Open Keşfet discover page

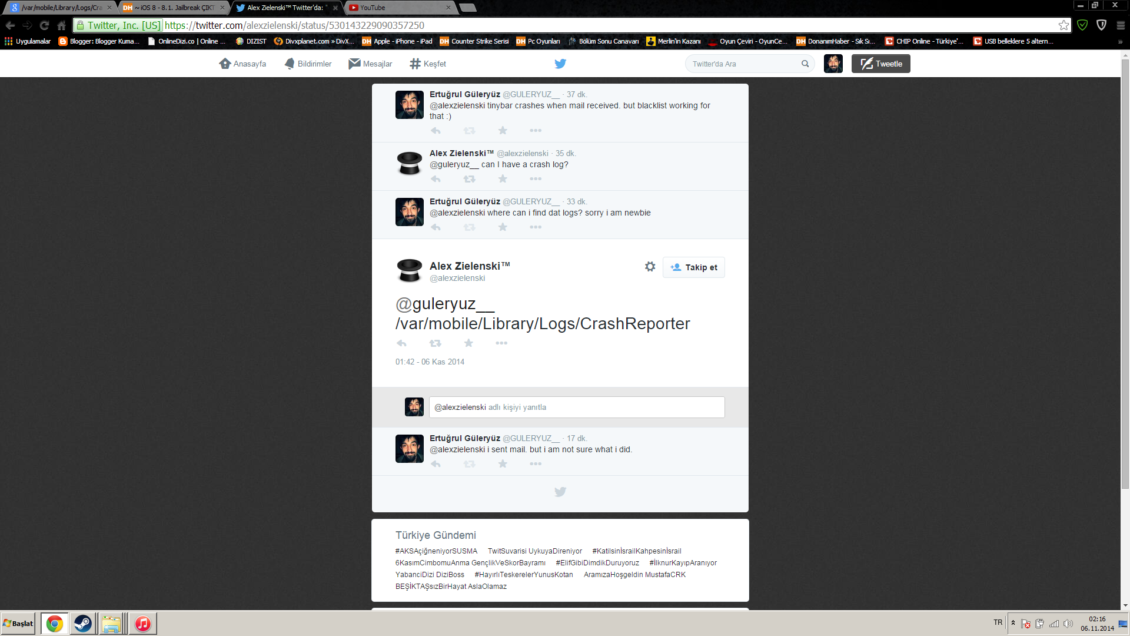428,64
